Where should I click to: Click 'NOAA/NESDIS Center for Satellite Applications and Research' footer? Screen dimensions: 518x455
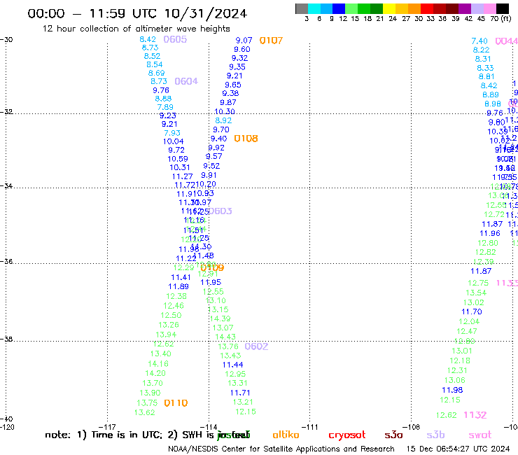click(x=281, y=449)
